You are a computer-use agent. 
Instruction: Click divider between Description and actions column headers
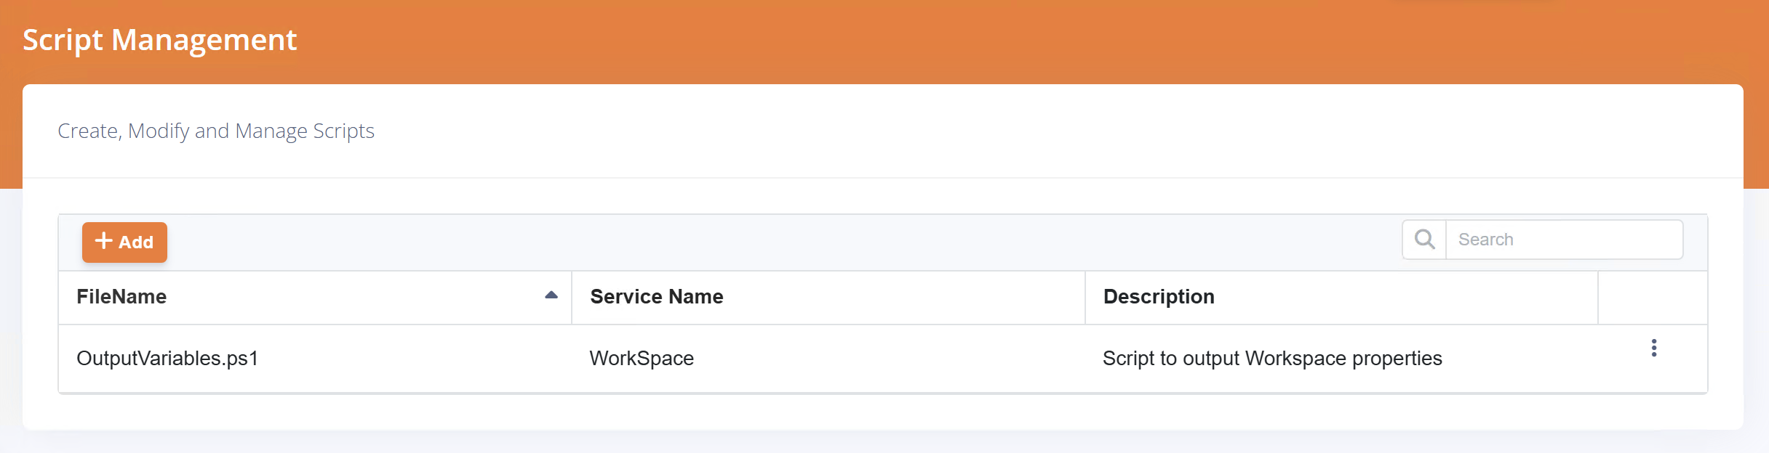(1598, 298)
